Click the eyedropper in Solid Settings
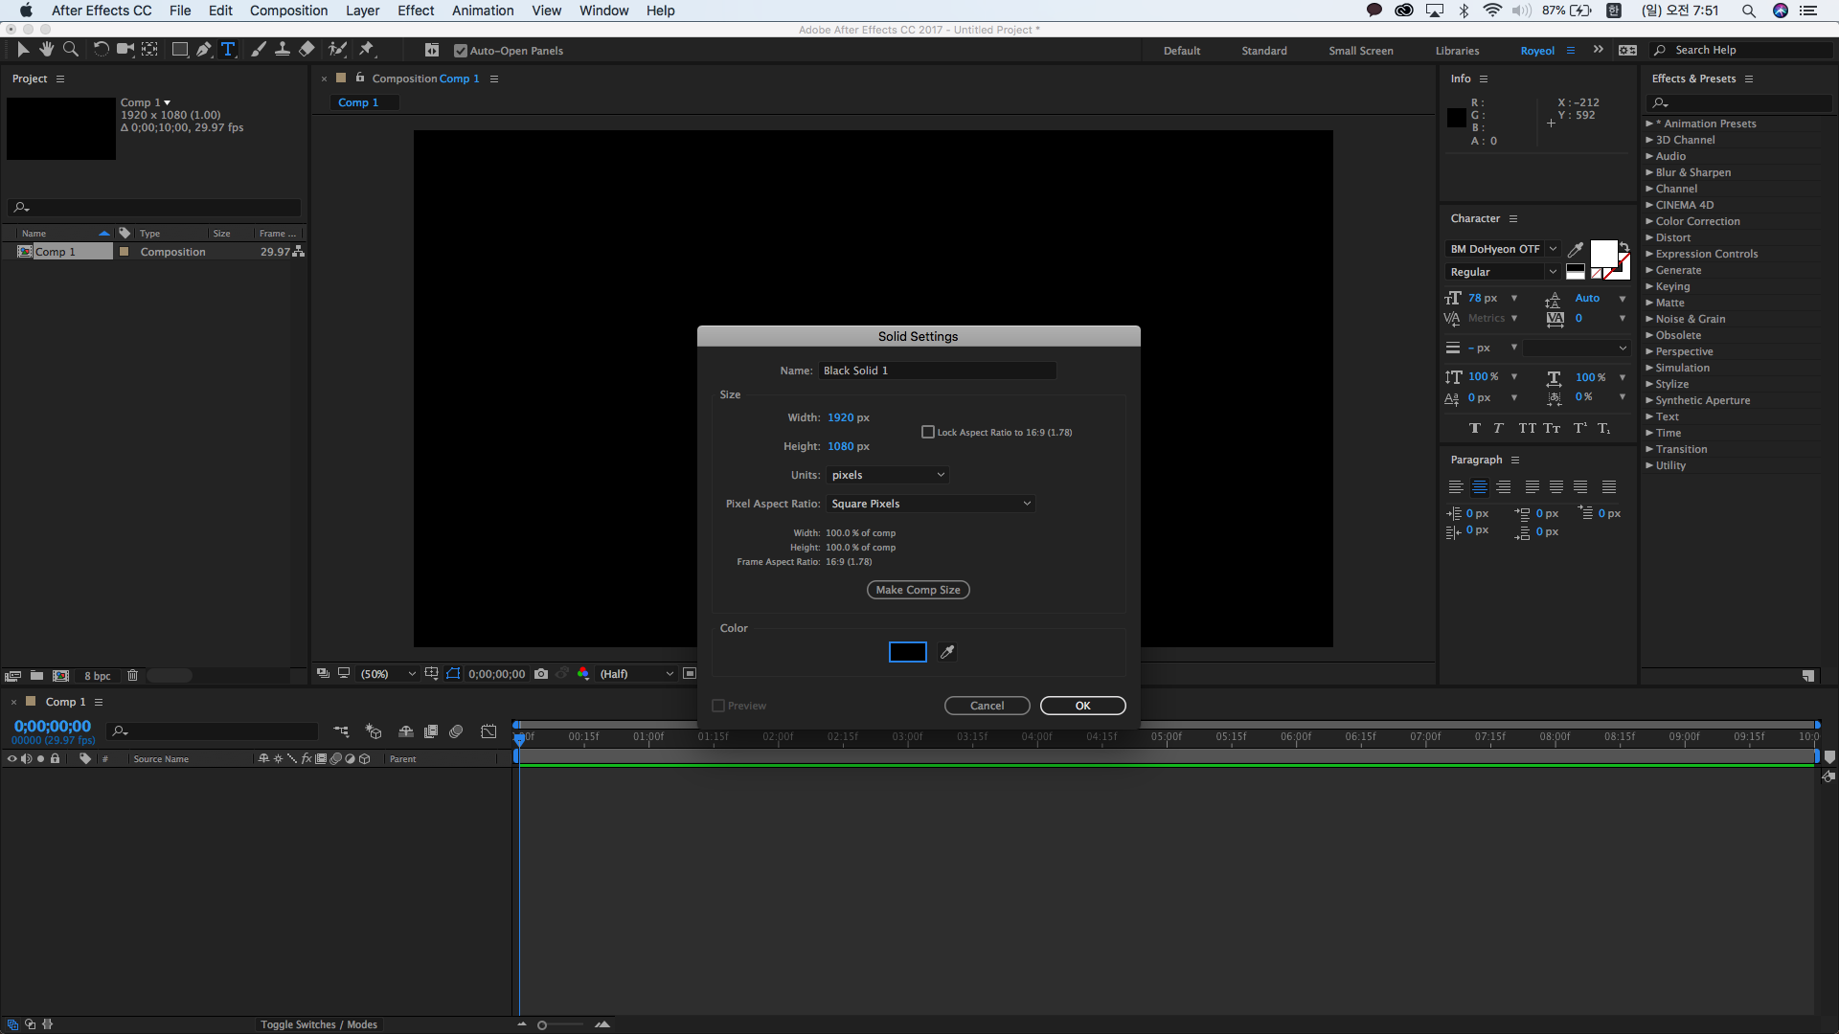The image size is (1839, 1034). click(x=947, y=652)
